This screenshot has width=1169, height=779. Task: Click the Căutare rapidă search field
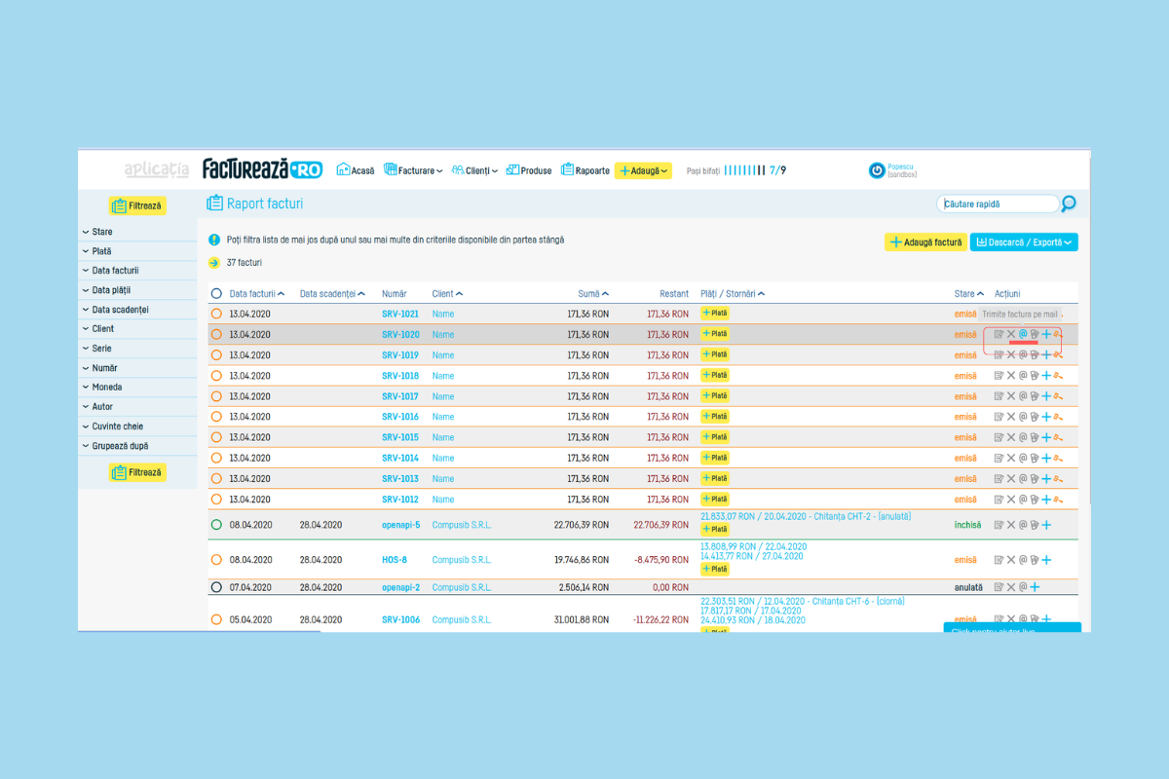point(998,204)
